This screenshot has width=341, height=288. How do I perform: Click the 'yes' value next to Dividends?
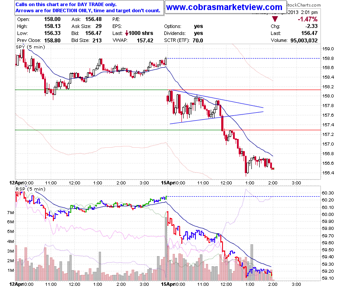pyautogui.click(x=198, y=33)
